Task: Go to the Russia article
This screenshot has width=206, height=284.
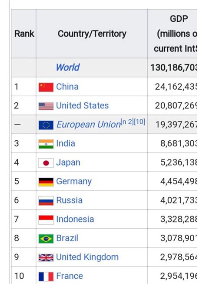Action: pyautogui.click(x=70, y=200)
